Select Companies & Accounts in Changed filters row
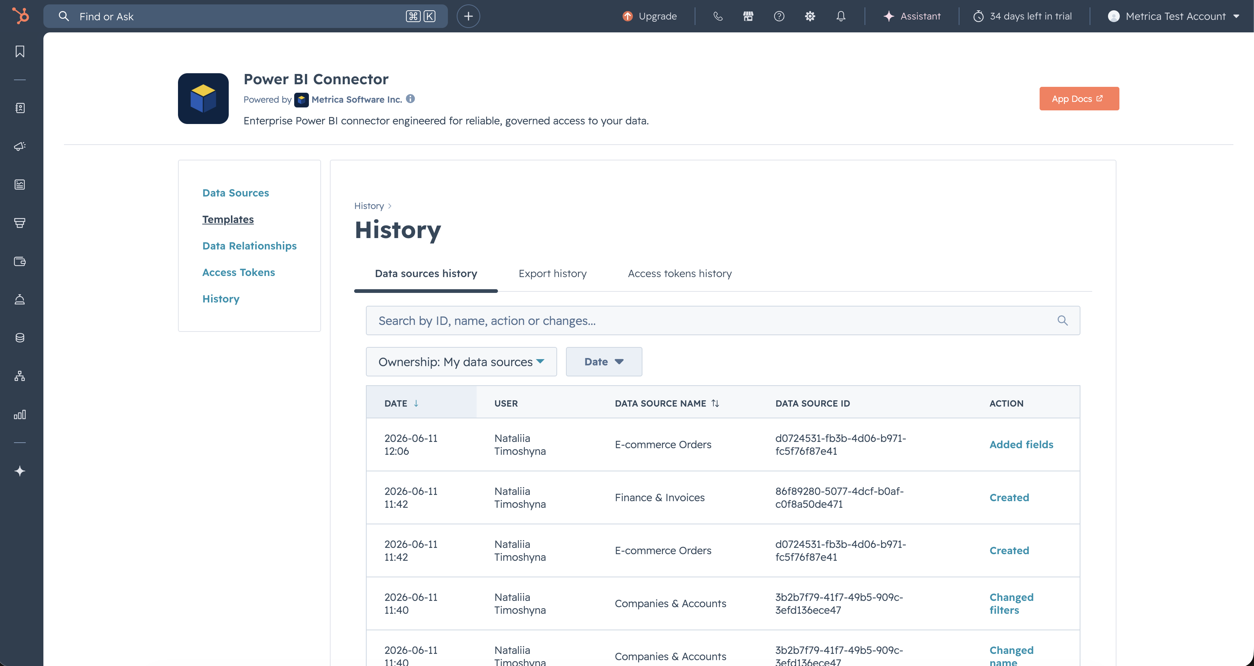This screenshot has height=666, width=1254. [670, 604]
